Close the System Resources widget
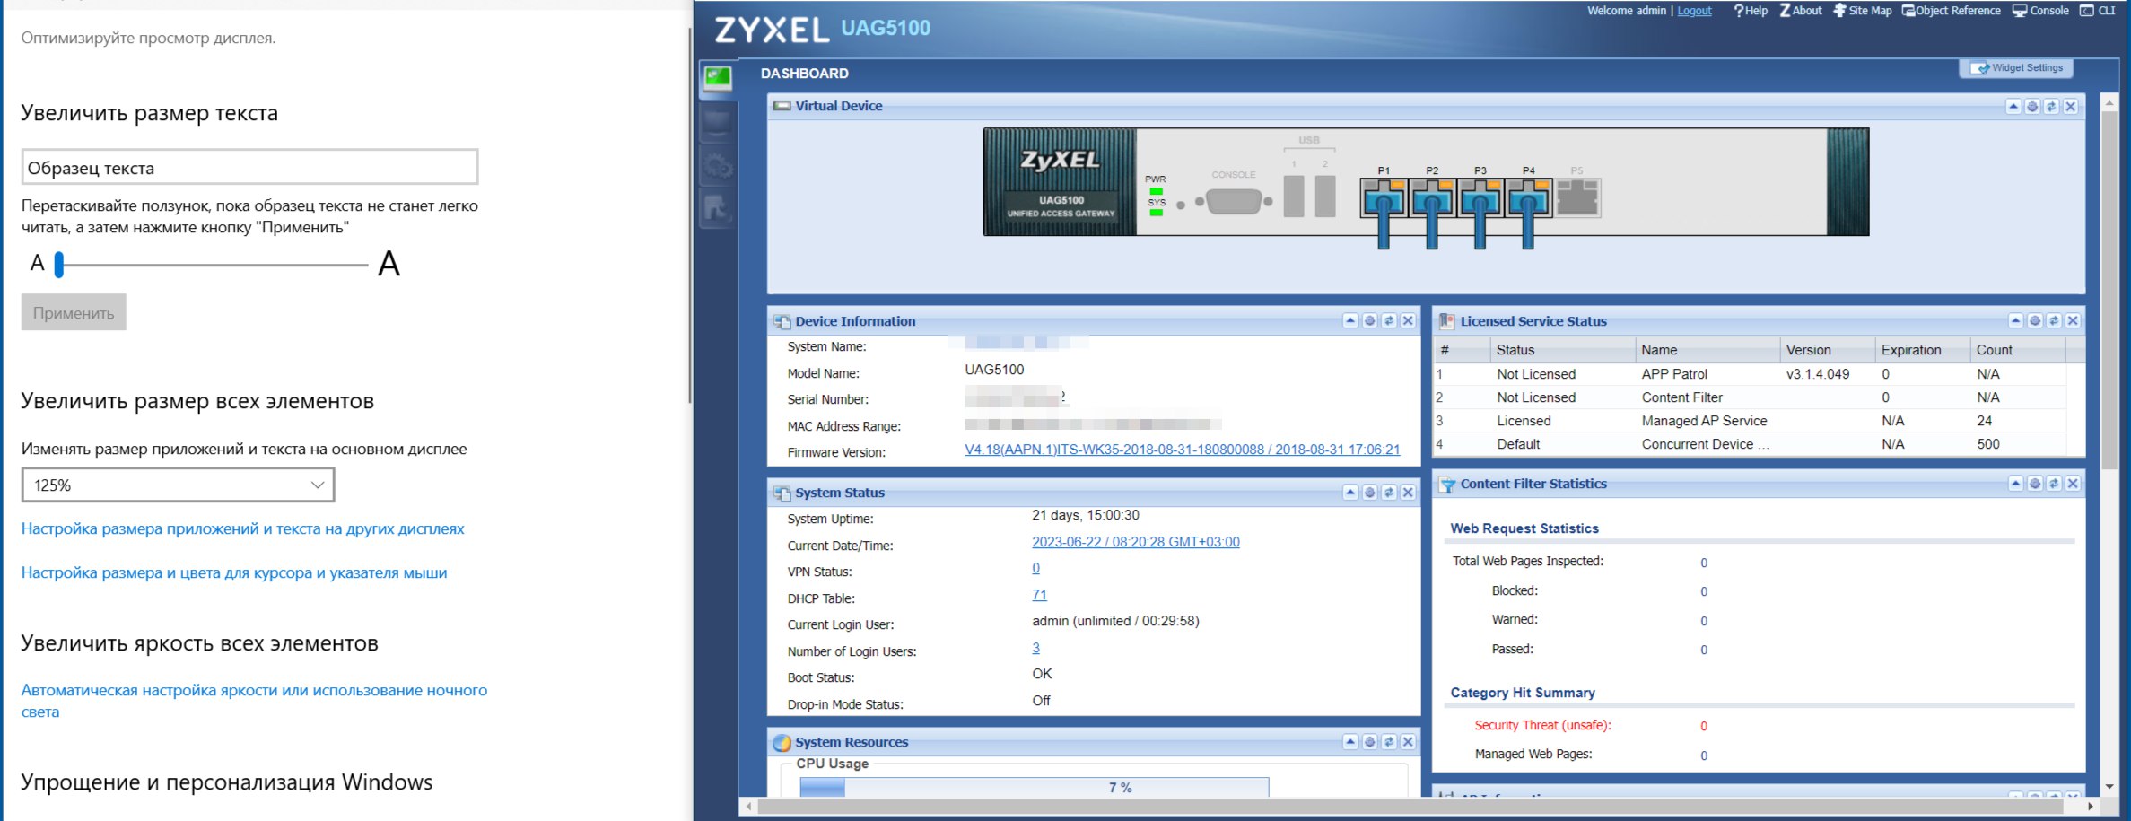 point(1409,741)
